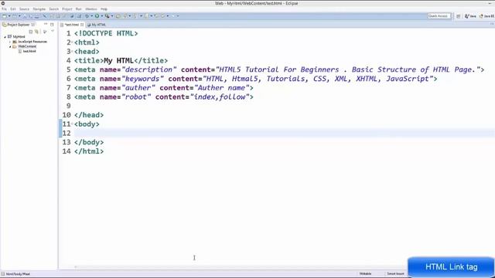Close the test.html editor tab
Screen dimensions: 495x278
coord(82,25)
